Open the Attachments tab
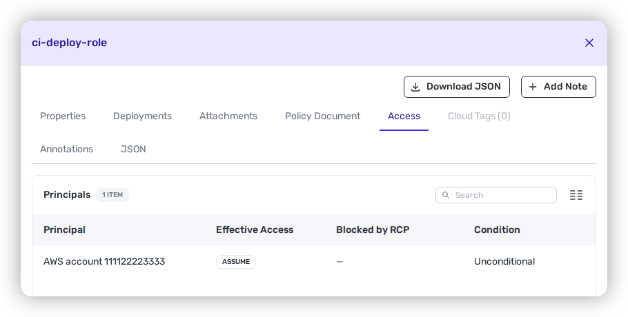 228,116
